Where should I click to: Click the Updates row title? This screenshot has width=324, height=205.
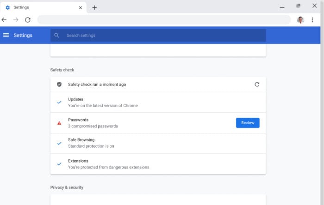click(76, 99)
